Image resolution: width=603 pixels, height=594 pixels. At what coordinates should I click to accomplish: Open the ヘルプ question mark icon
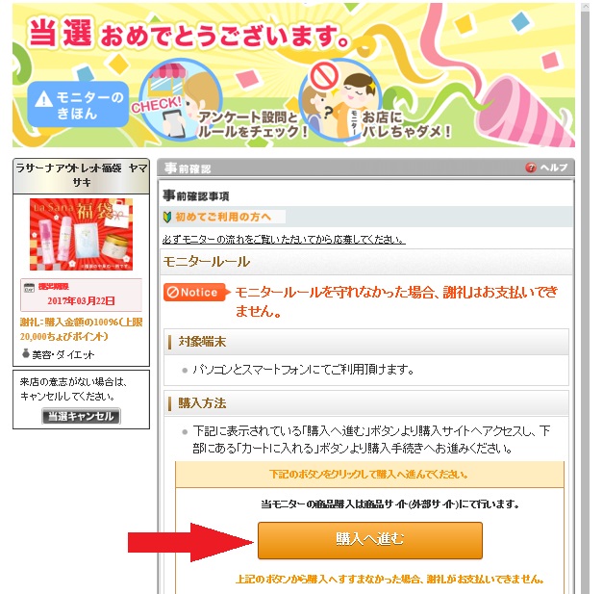(x=531, y=168)
